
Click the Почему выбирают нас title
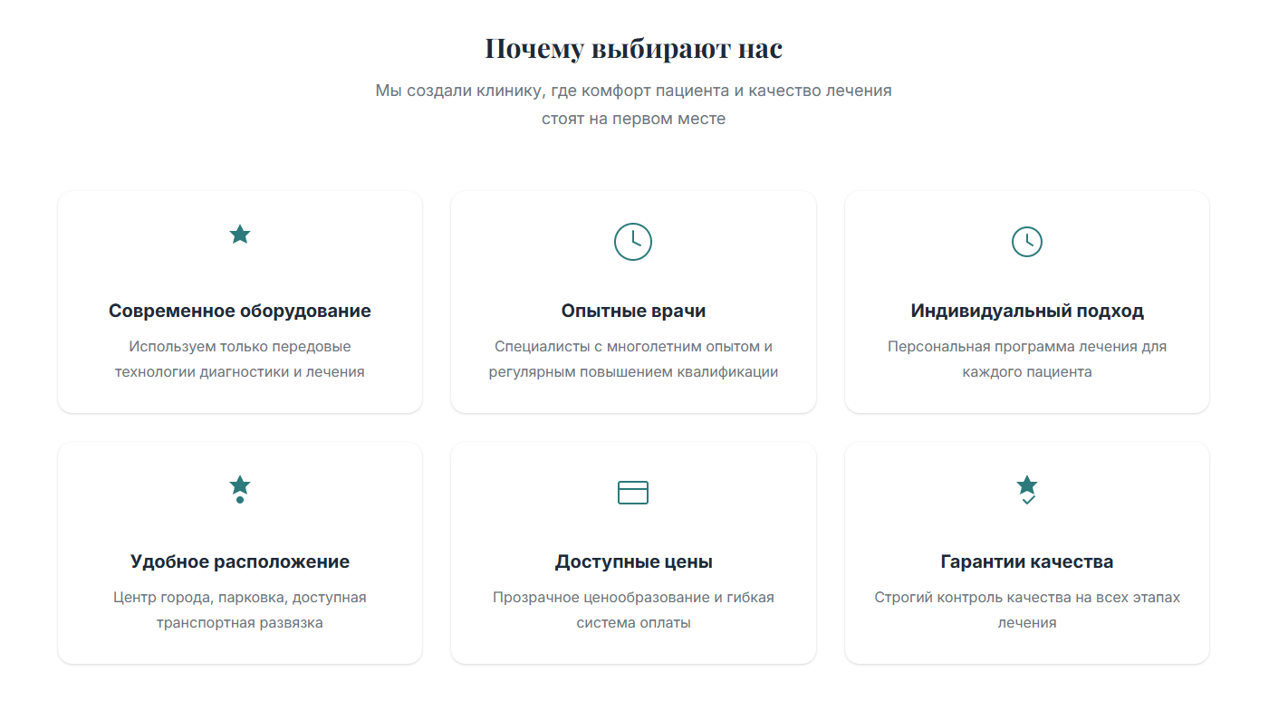[634, 48]
